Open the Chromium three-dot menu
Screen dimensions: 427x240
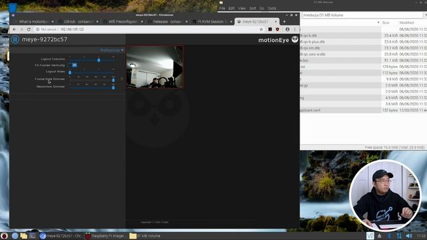295,29
